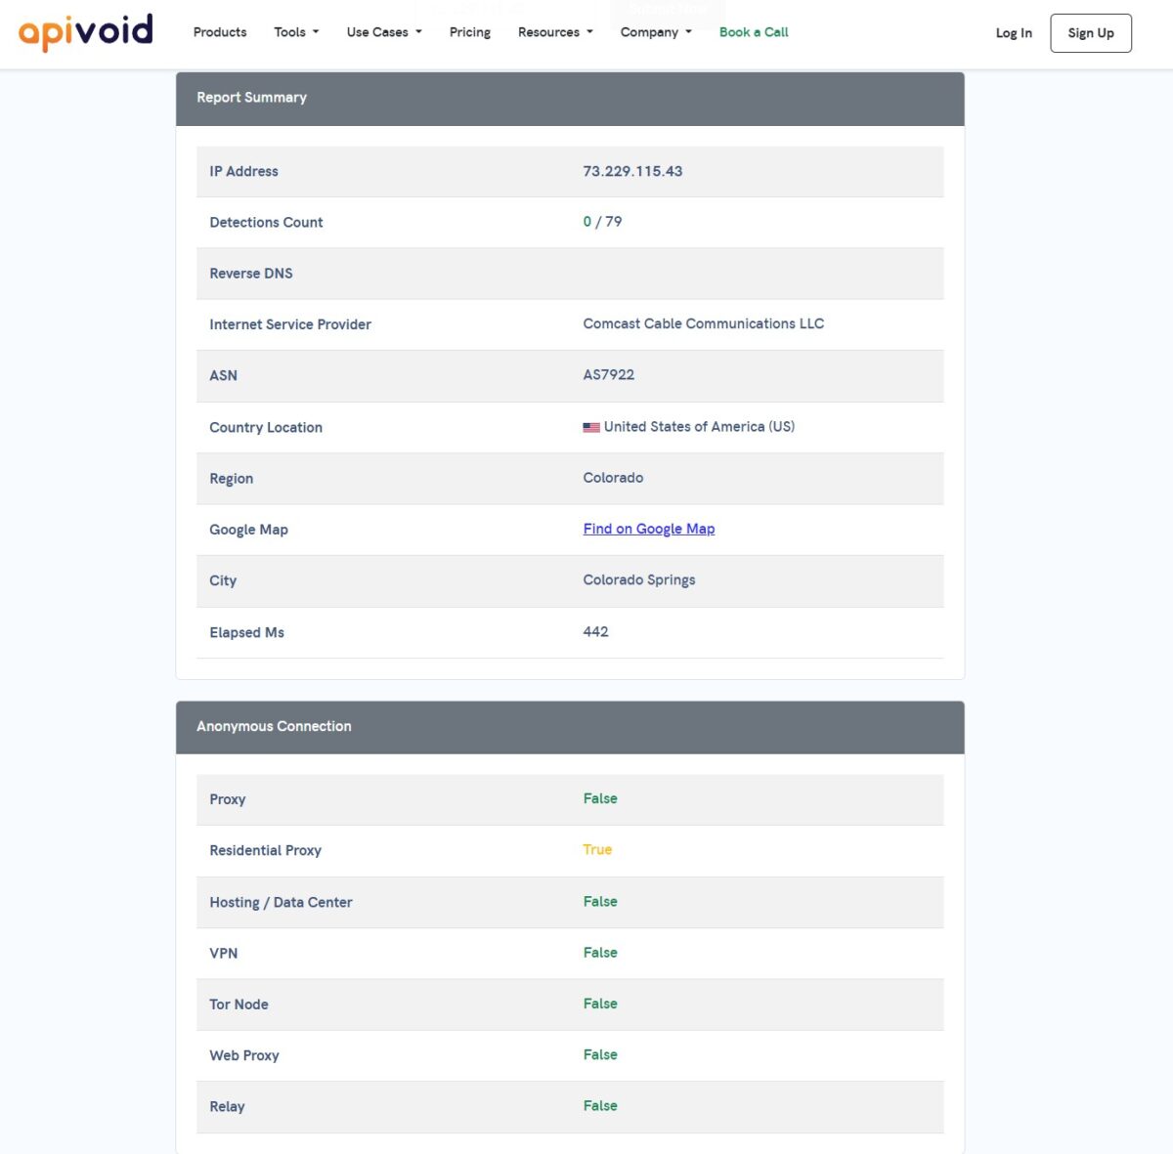Click the Residential Proxy label
Image resolution: width=1173 pixels, height=1154 pixels.
[265, 850]
